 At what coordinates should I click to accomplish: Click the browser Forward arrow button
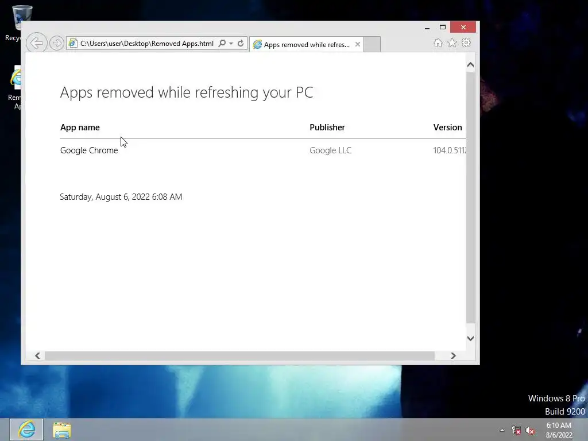pos(57,43)
